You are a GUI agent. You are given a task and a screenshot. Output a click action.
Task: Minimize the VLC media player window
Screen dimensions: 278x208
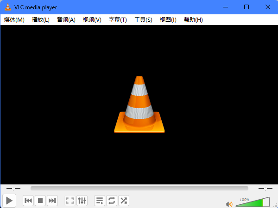tap(226, 7)
